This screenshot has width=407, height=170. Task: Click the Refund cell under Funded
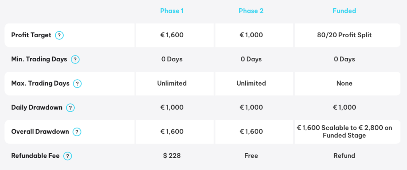(344, 156)
